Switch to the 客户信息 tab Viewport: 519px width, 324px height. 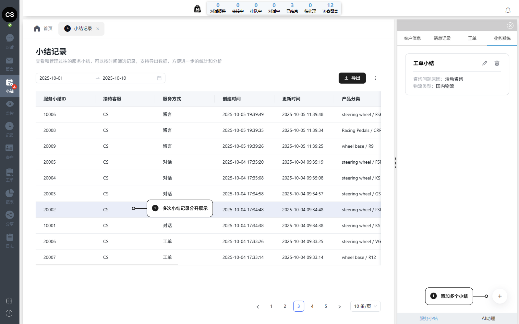pyautogui.click(x=412, y=38)
